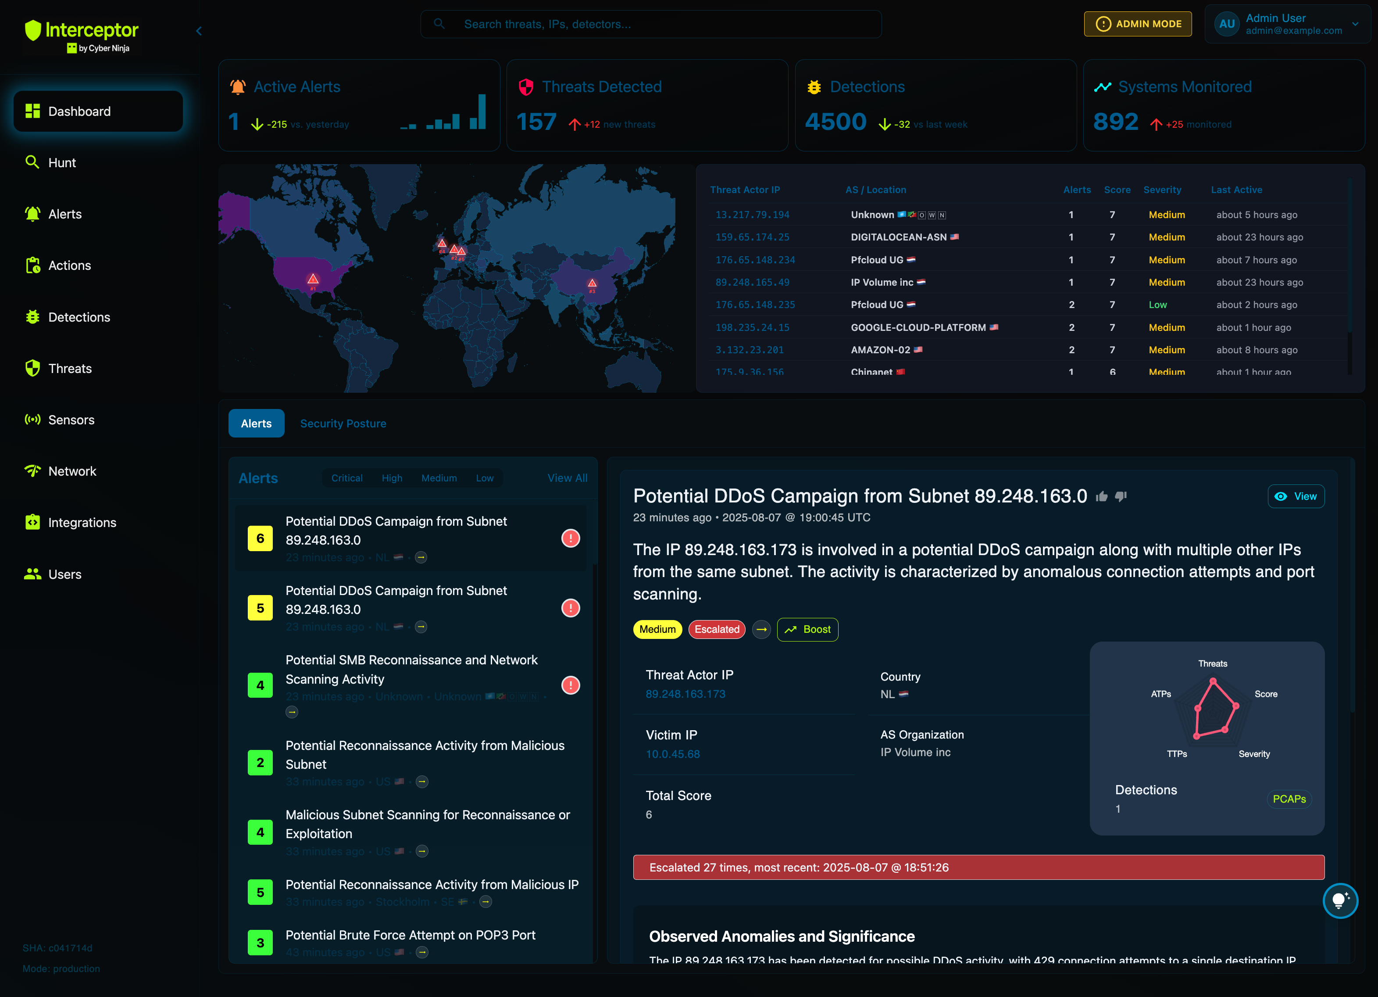This screenshot has width=1378, height=997.
Task: Open the Integrations section
Action: pos(82,522)
